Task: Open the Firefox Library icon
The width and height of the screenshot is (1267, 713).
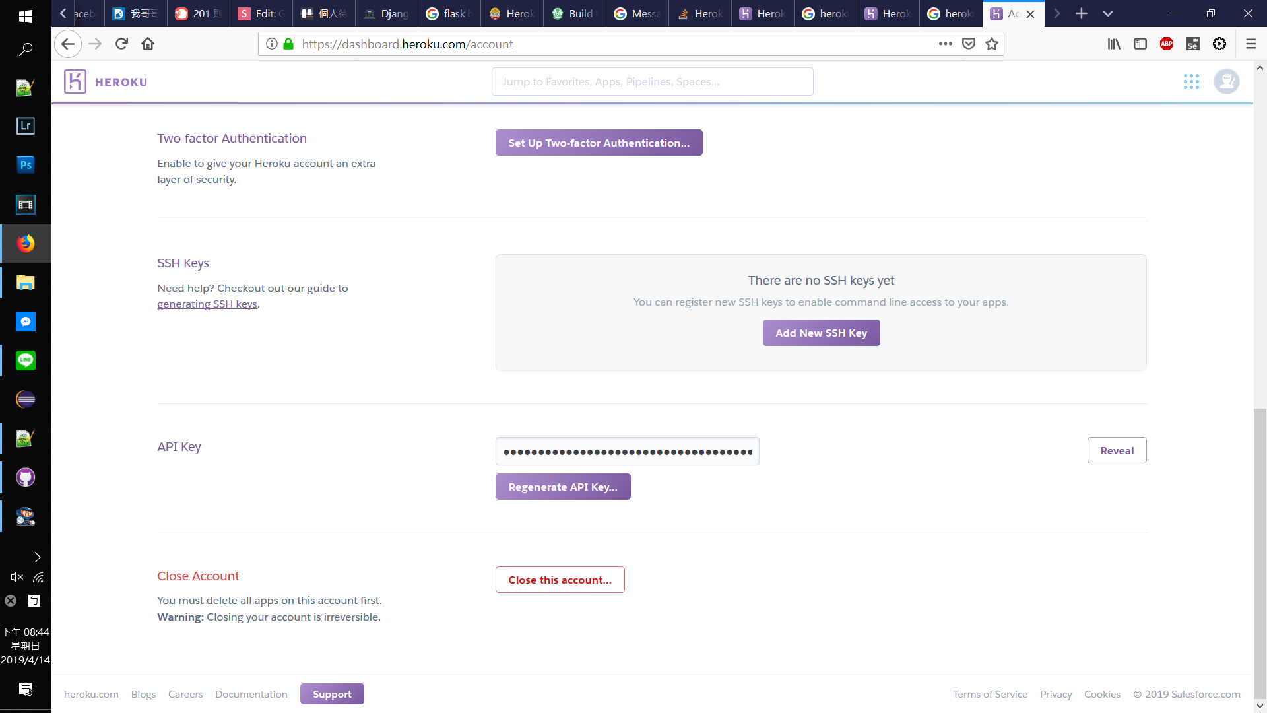Action: (x=1114, y=44)
